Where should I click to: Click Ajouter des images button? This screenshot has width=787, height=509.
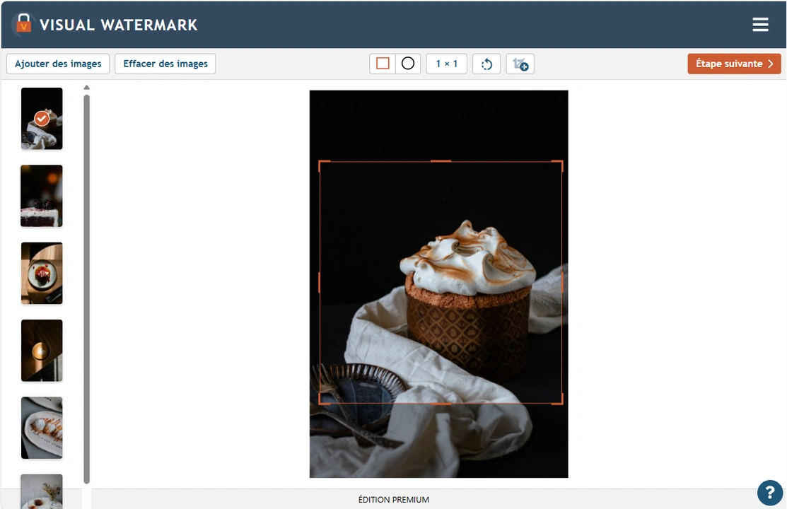click(58, 64)
